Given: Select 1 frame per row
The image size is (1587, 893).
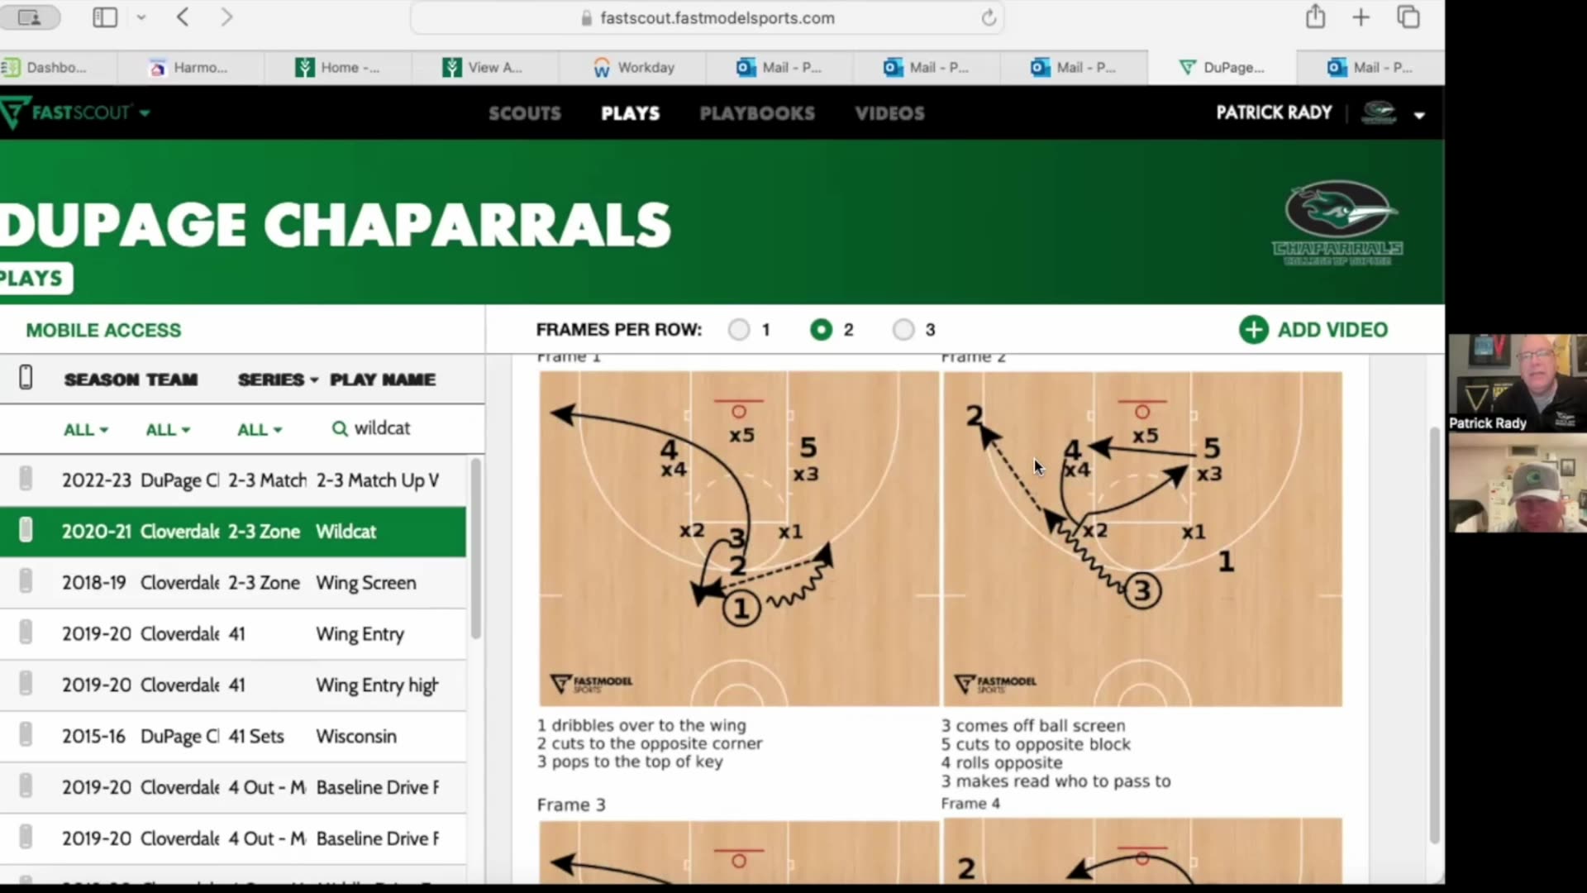Looking at the screenshot, I should point(739,330).
